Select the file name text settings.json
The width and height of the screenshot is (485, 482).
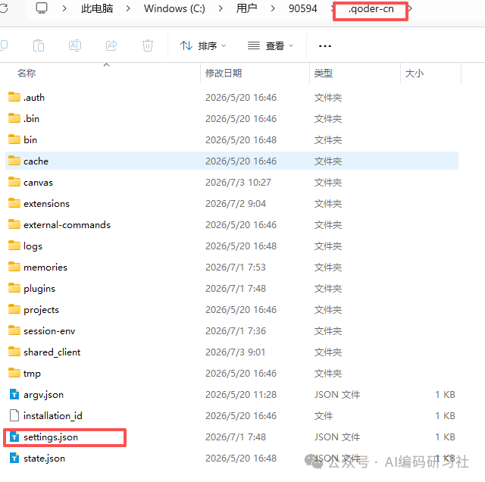click(x=51, y=437)
